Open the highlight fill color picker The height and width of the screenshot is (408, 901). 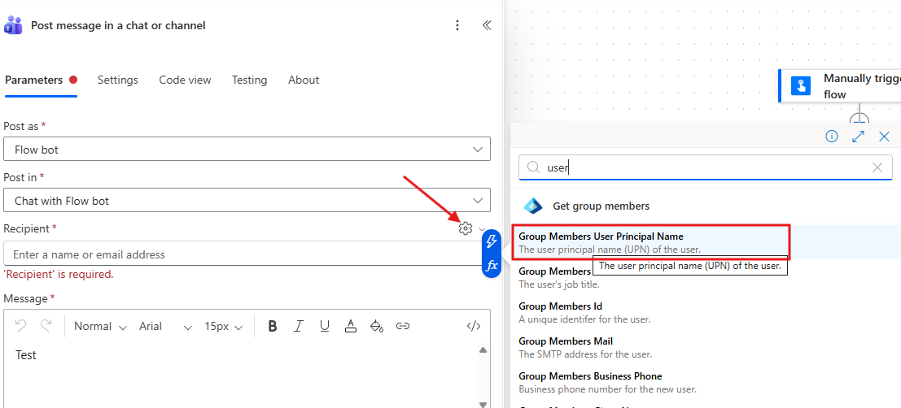376,326
